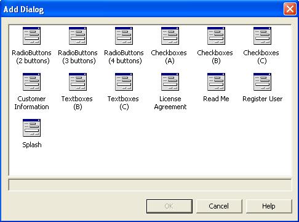Select the Splash dialog icon

pos(31,128)
